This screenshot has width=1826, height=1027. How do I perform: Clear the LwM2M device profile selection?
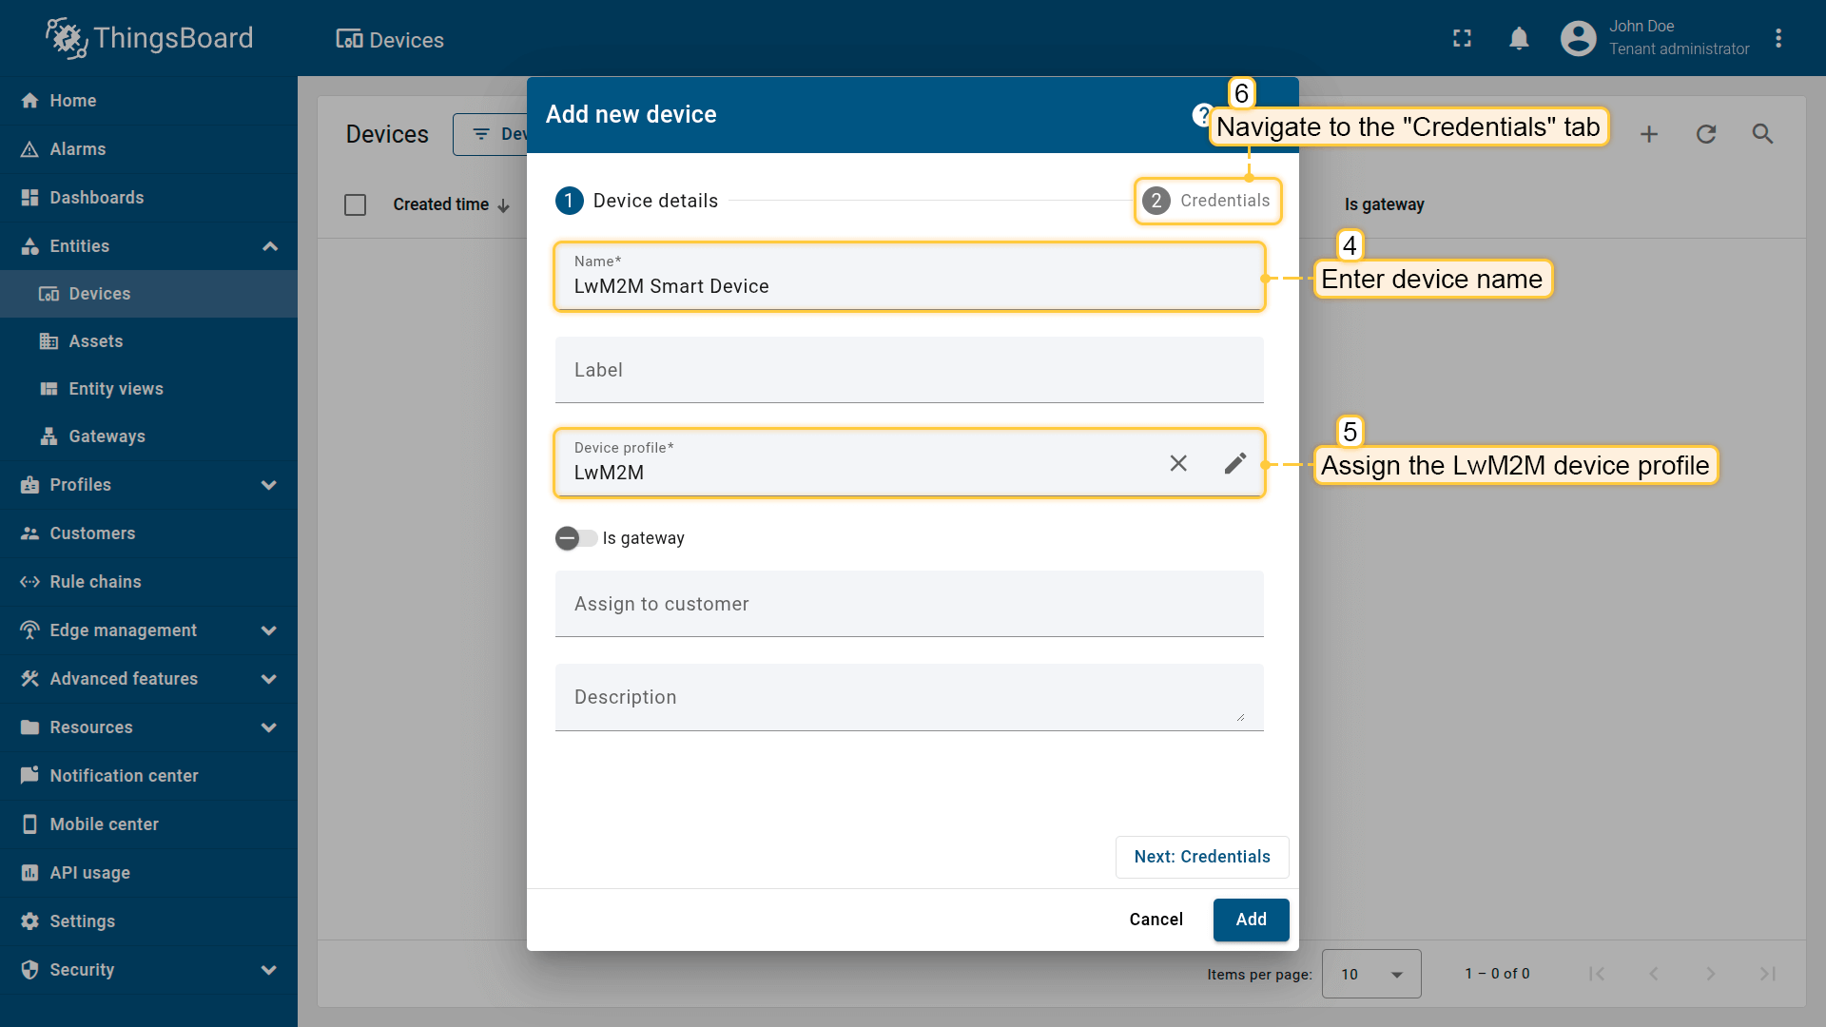click(x=1178, y=463)
